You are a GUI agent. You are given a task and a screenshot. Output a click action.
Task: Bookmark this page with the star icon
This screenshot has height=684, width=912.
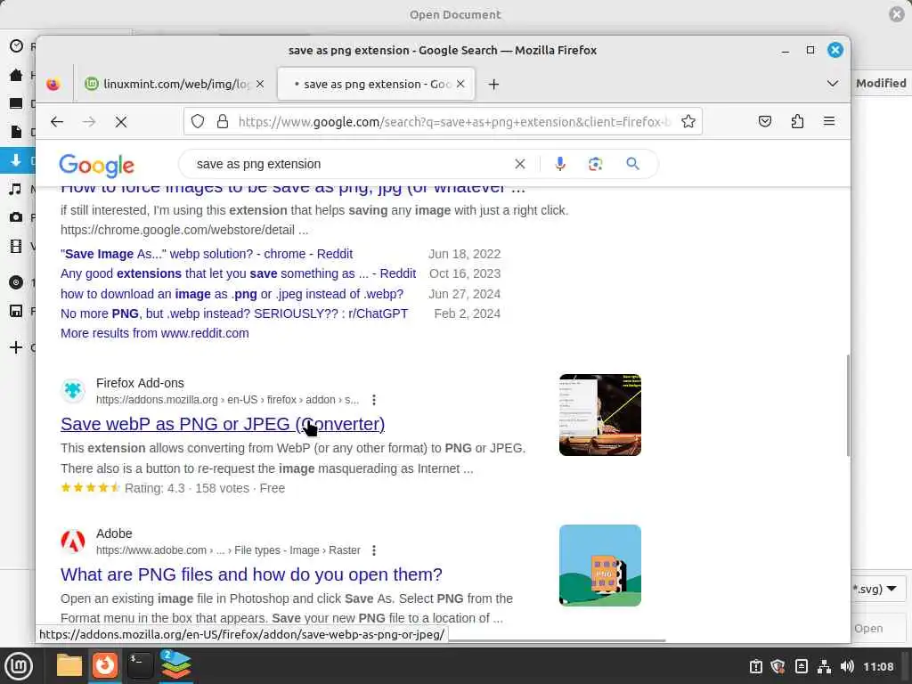(x=688, y=121)
